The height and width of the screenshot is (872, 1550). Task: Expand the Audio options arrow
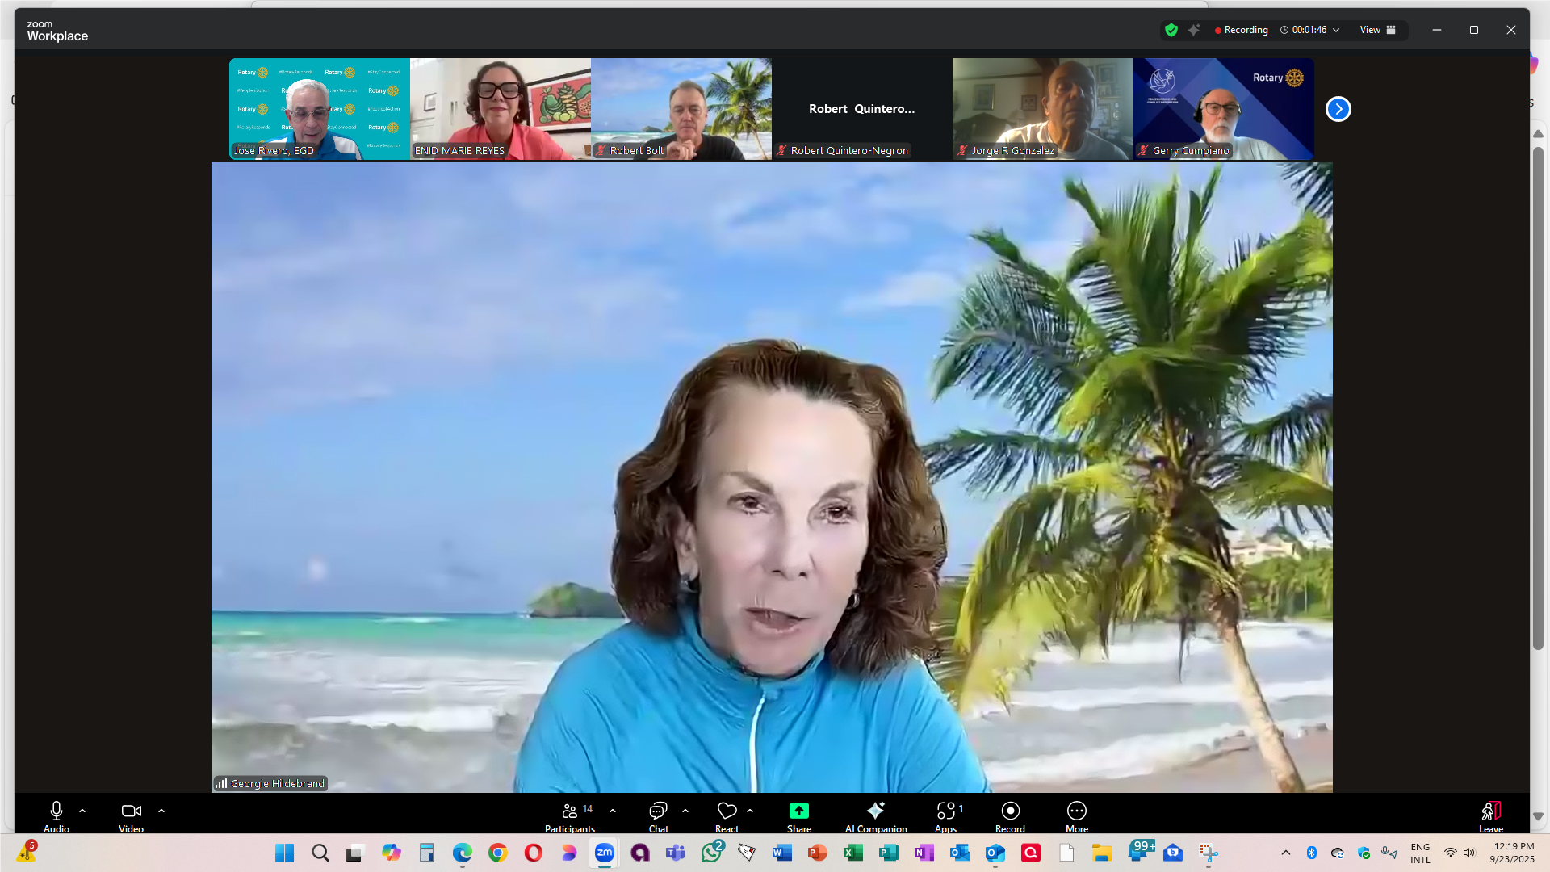click(x=82, y=811)
